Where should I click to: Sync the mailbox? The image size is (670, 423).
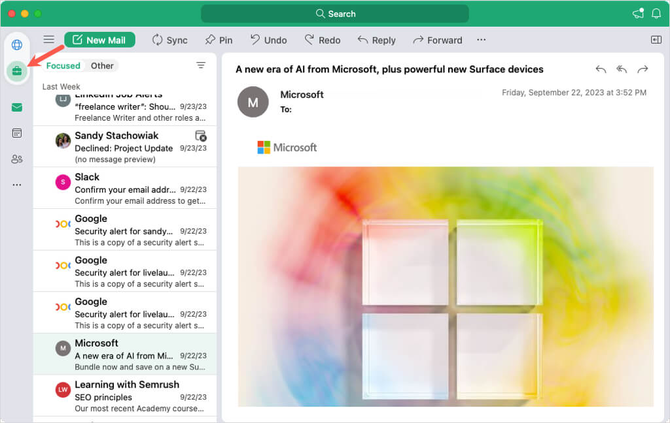169,40
